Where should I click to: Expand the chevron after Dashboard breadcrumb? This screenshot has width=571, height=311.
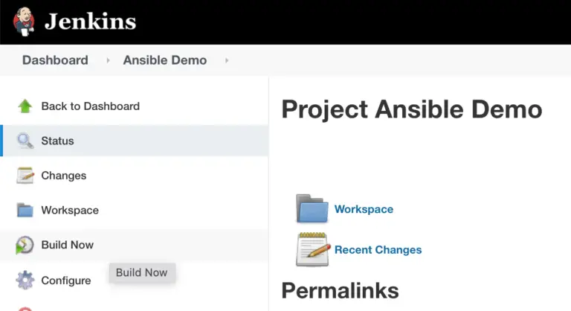click(x=108, y=60)
